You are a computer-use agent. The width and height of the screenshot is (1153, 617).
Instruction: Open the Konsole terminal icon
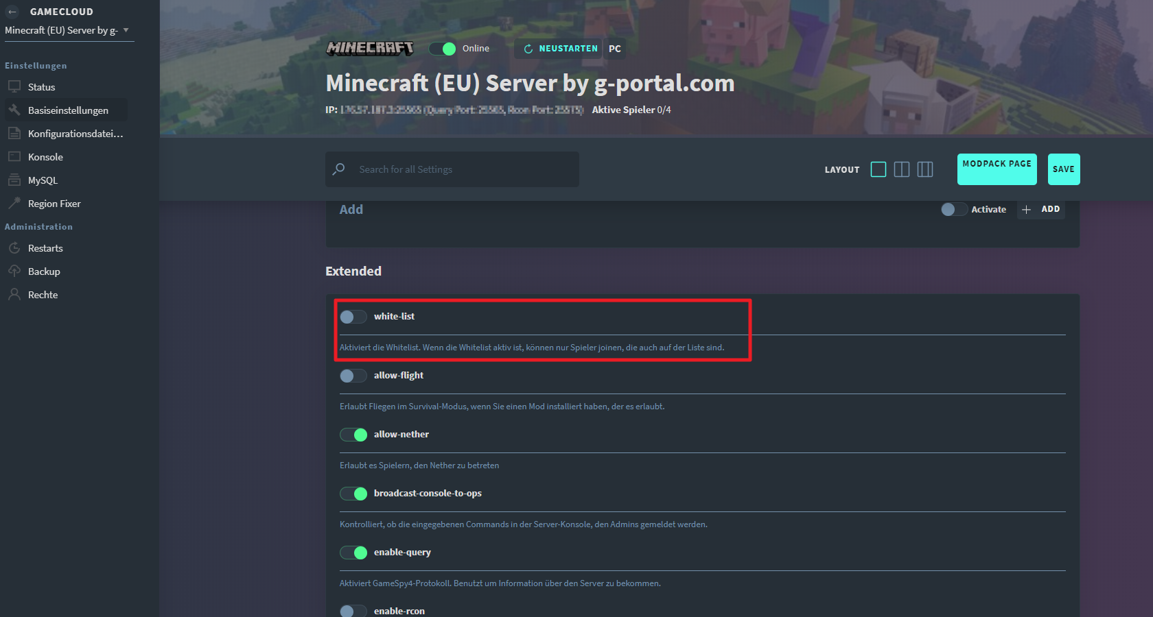[15, 156]
